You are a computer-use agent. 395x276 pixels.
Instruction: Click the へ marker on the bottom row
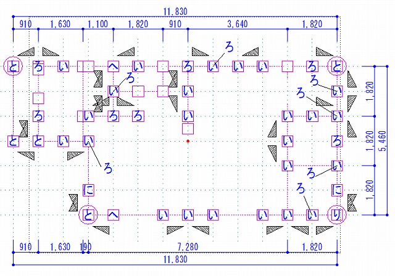pyautogui.click(x=113, y=214)
